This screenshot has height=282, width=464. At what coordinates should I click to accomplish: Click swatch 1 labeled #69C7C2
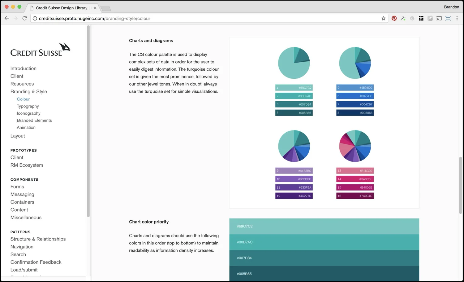click(x=294, y=88)
